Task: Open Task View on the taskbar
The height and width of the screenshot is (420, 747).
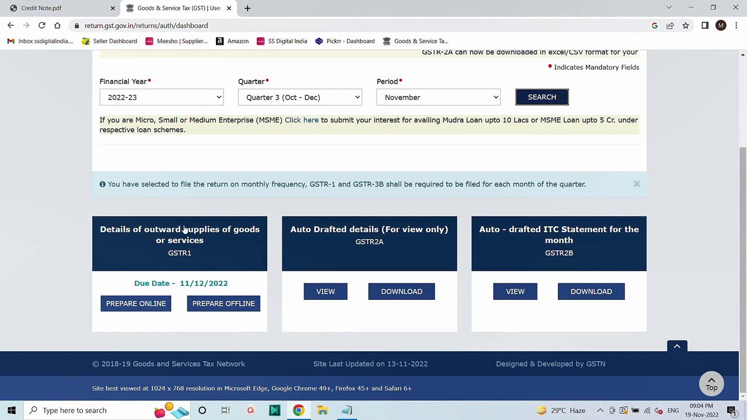Action: [225, 410]
